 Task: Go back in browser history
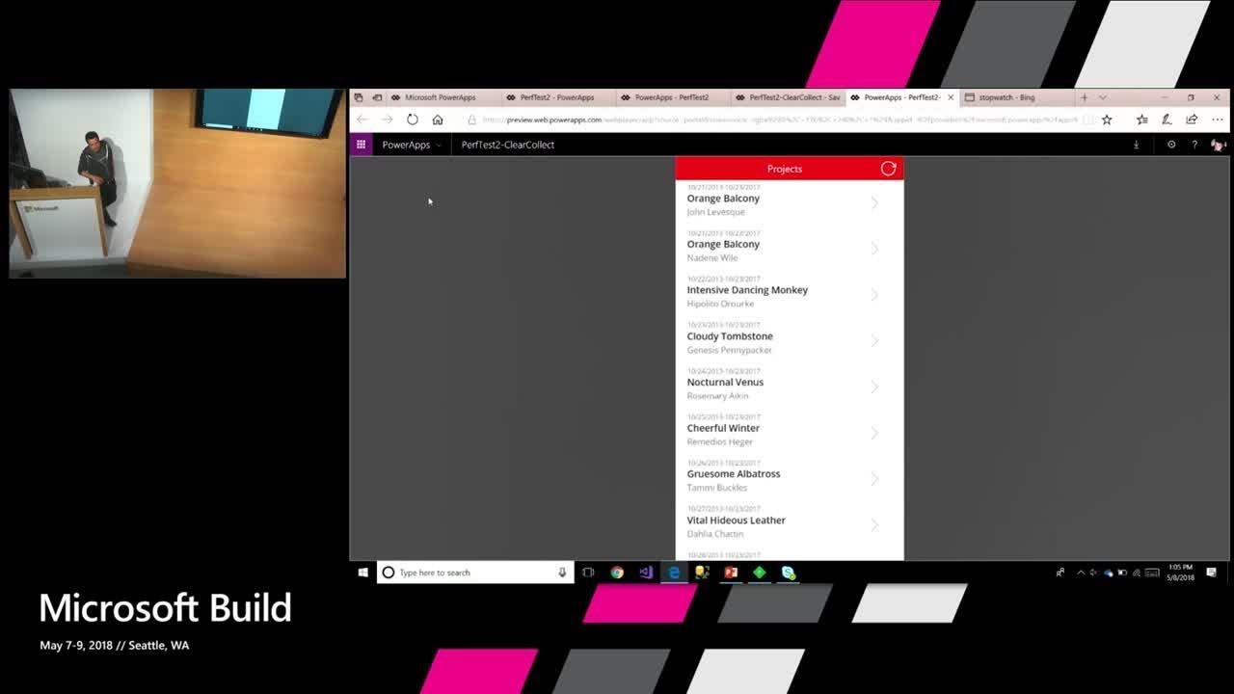(x=362, y=120)
